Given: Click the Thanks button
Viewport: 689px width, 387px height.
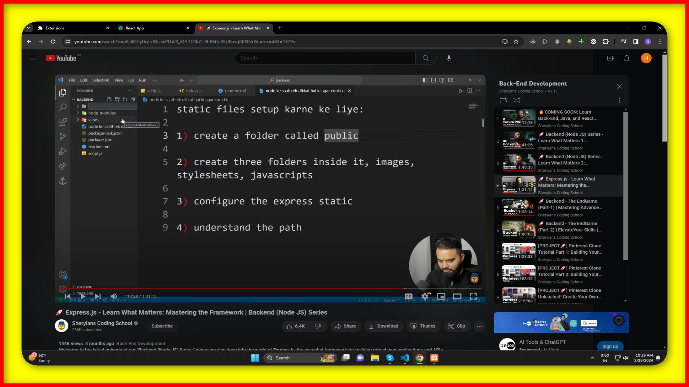Looking at the screenshot, I should click(x=423, y=326).
